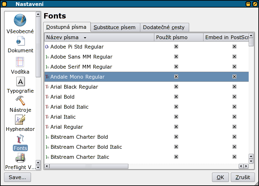This screenshot has height=186, width=259.
Task: Open the Vodítka guides section
Action: click(x=20, y=62)
